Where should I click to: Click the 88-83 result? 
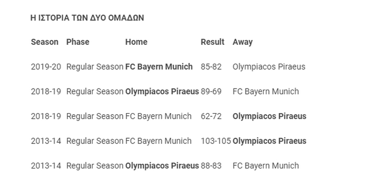[211, 166]
